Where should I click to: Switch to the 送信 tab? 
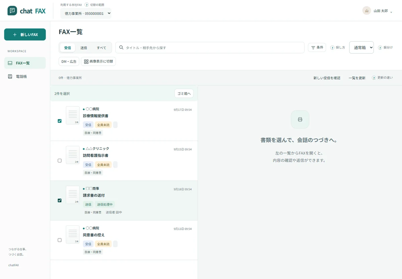(84, 48)
